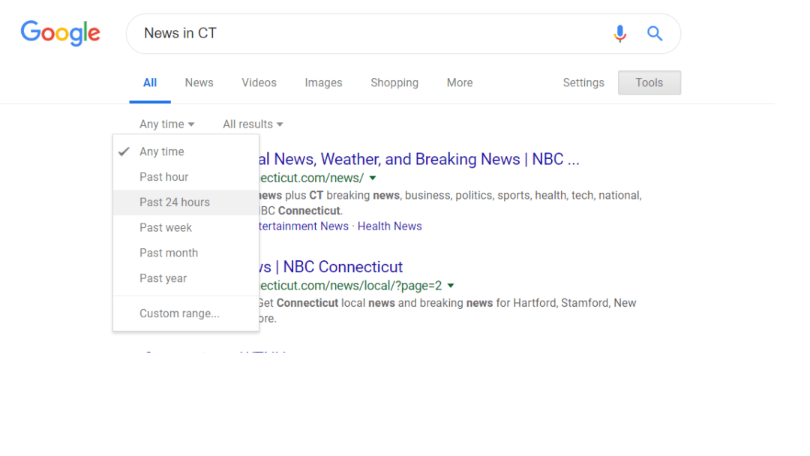The width and height of the screenshot is (810, 456).
Task: Choose Past week in the time filter
Action: (x=166, y=227)
